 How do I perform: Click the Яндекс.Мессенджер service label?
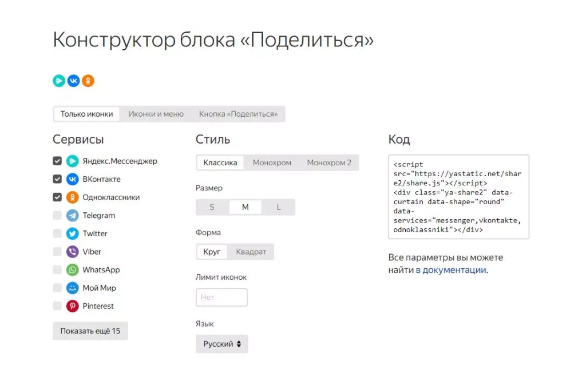(x=120, y=161)
